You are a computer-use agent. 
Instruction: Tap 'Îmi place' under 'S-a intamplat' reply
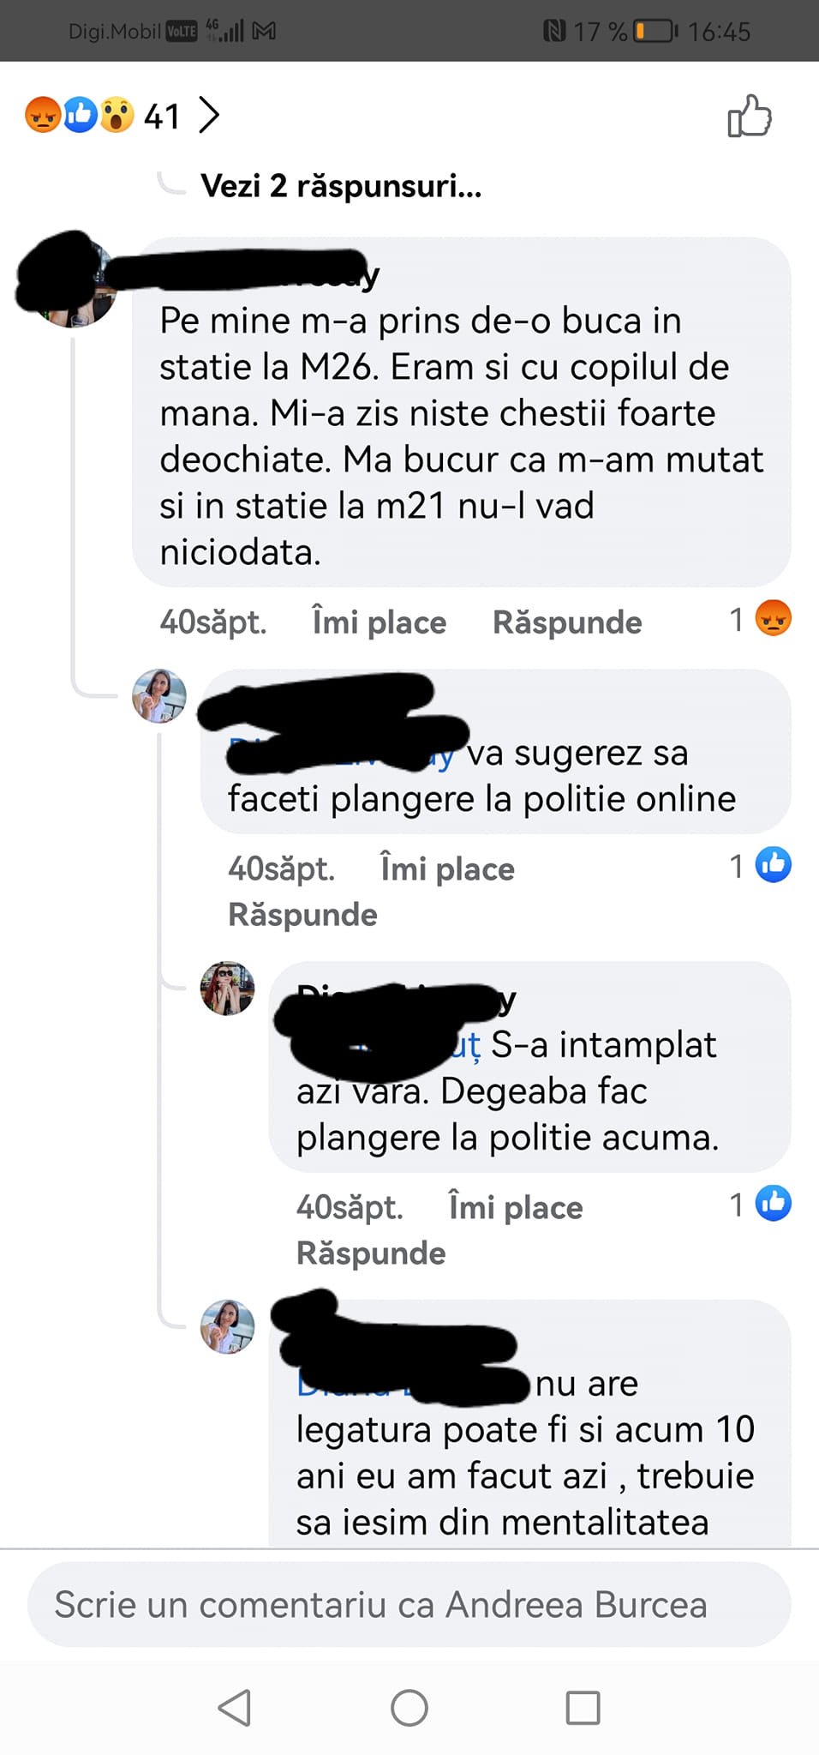[516, 1207]
